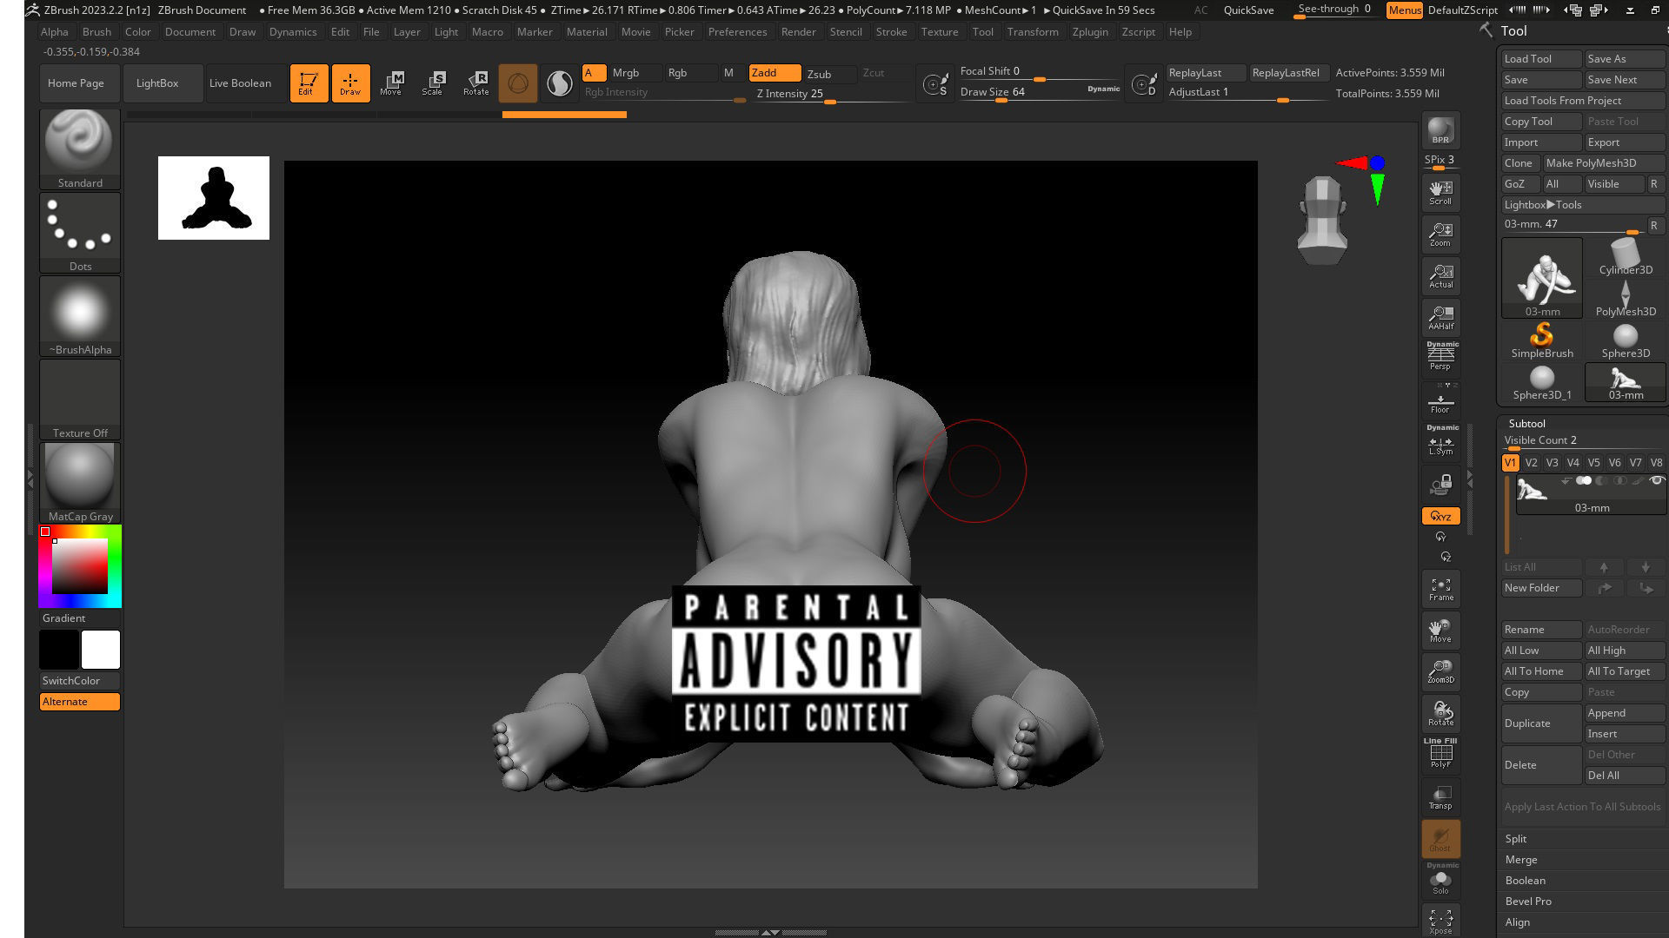
Task: Open the Dots stroke selector
Action: pos(80,232)
